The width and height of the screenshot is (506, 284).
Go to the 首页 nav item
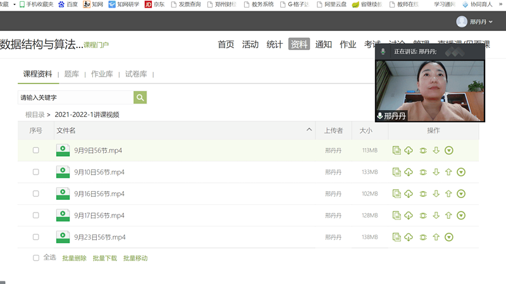(226, 44)
